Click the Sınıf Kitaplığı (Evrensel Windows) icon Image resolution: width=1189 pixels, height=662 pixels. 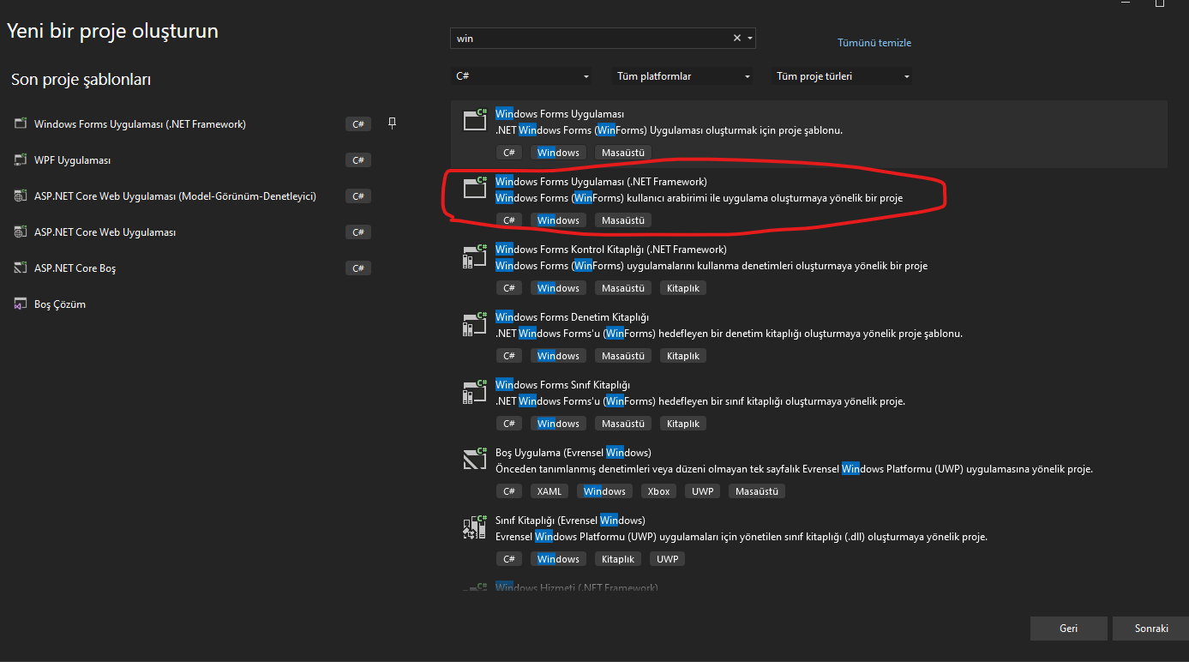(475, 527)
